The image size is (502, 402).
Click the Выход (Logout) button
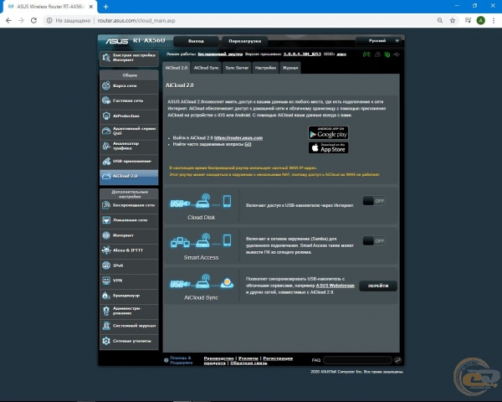tap(196, 41)
